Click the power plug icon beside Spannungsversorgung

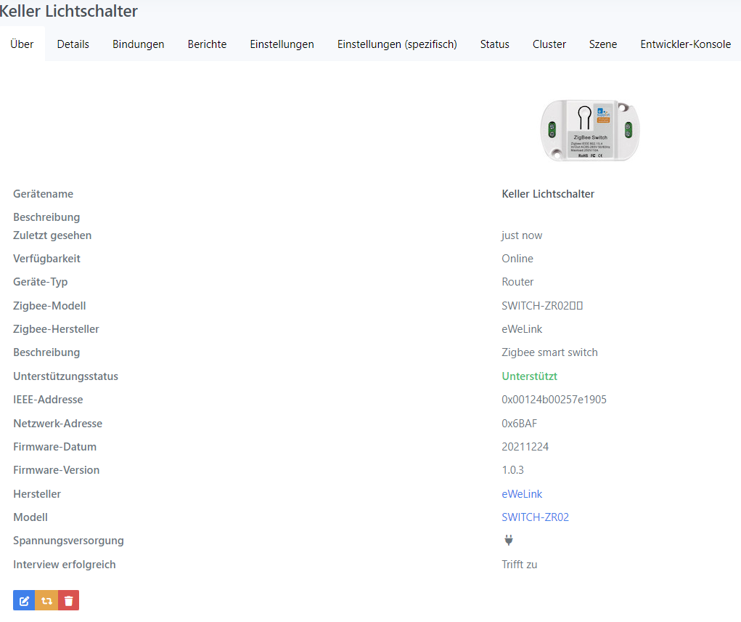(509, 540)
